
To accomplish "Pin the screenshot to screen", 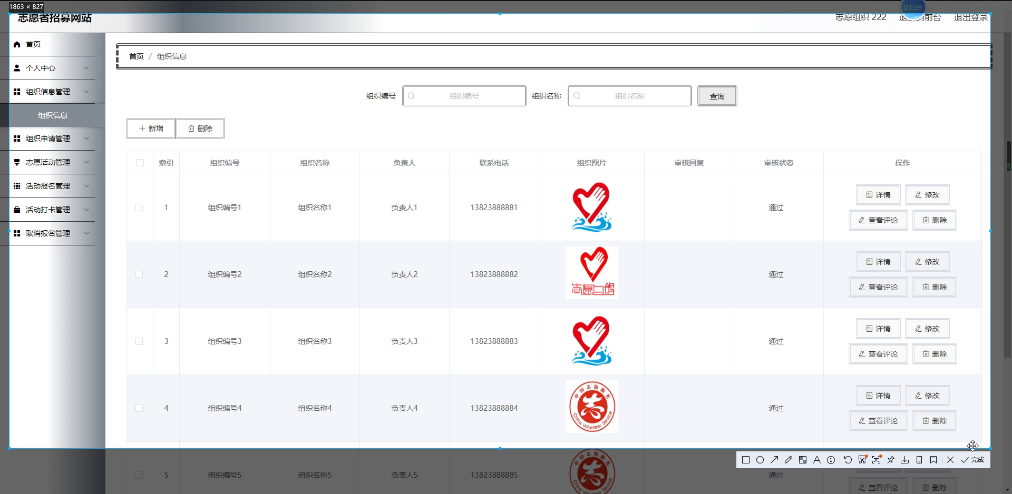I will tap(891, 460).
